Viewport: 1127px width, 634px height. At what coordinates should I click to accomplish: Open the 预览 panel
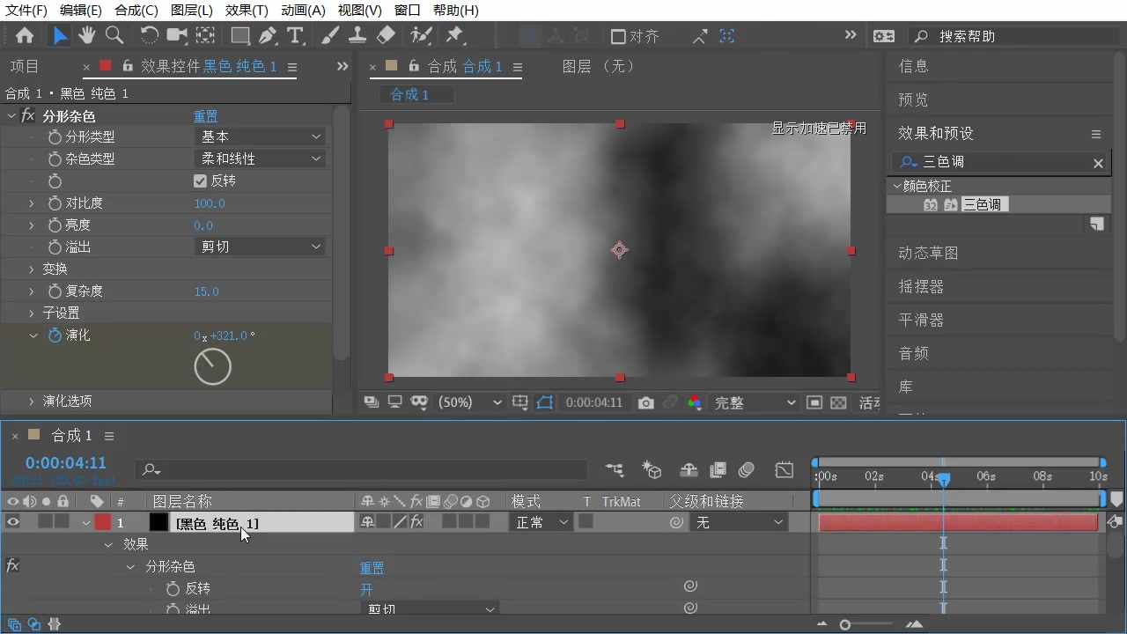(x=913, y=100)
